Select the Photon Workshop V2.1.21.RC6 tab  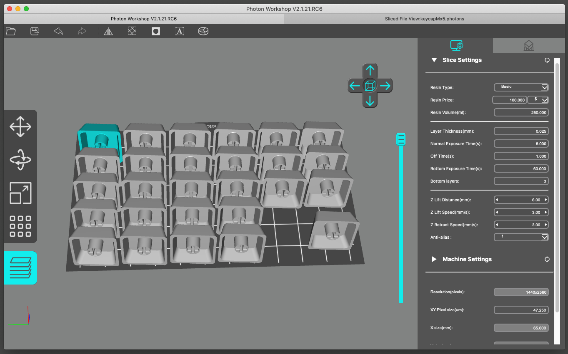tap(144, 19)
